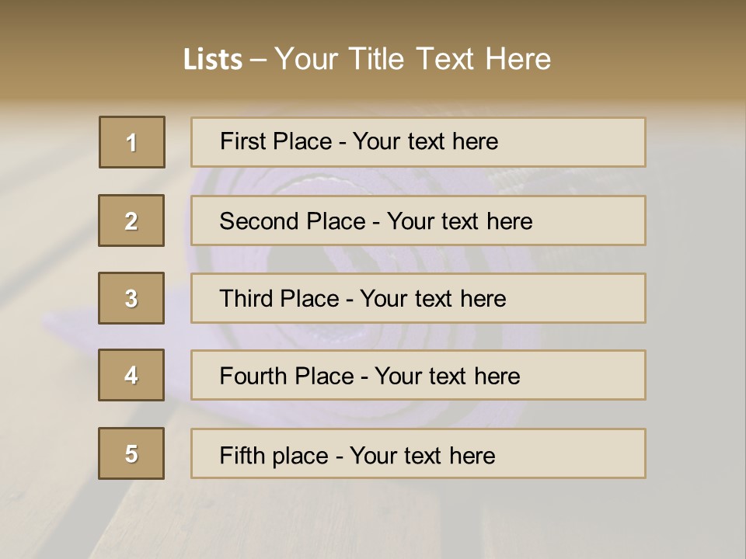Select the number 4 box

[131, 375]
